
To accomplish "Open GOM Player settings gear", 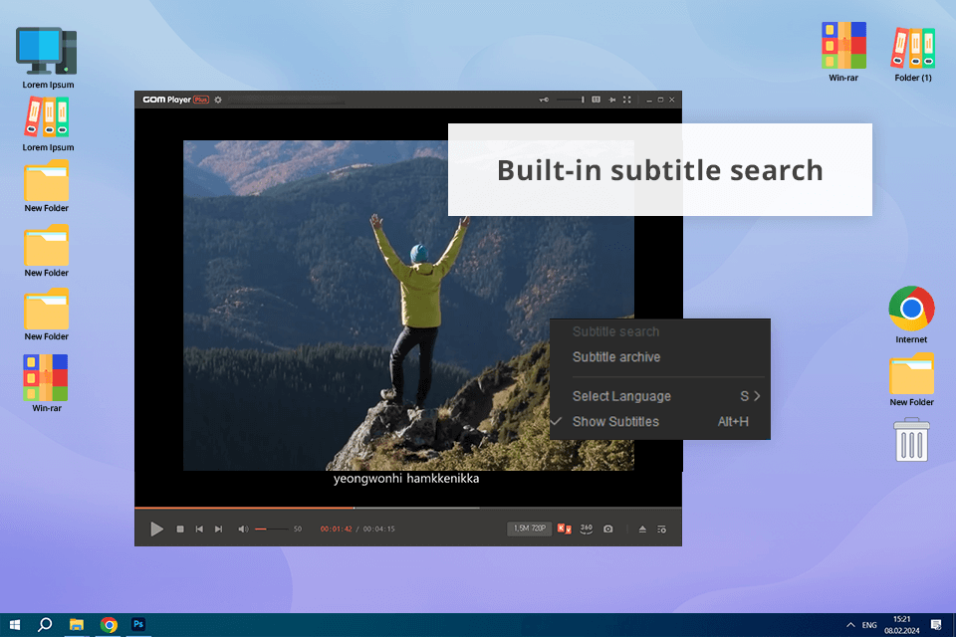I will [218, 100].
